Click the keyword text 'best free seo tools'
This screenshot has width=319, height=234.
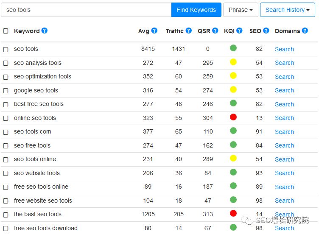[x=39, y=104]
